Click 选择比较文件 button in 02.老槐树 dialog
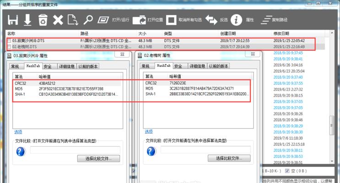The width and height of the screenshot is (340, 183). pyautogui.click(x=229, y=158)
